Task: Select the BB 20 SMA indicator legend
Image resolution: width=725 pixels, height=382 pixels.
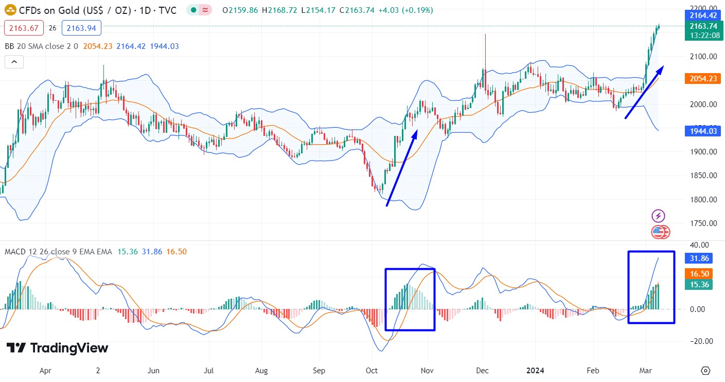Action: (x=41, y=46)
